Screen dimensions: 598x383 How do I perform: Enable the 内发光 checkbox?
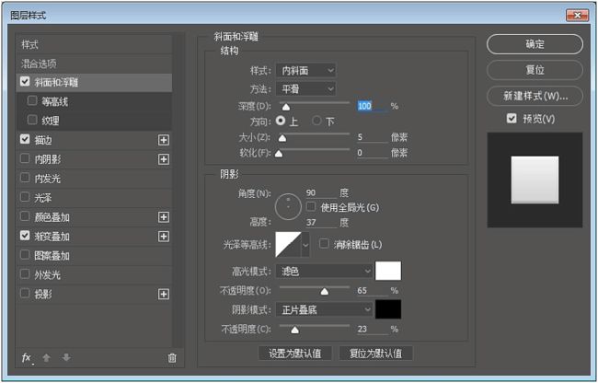coord(25,178)
